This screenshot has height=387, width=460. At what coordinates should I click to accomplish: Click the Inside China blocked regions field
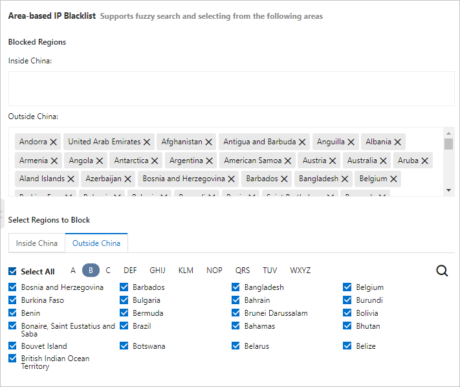point(231,89)
